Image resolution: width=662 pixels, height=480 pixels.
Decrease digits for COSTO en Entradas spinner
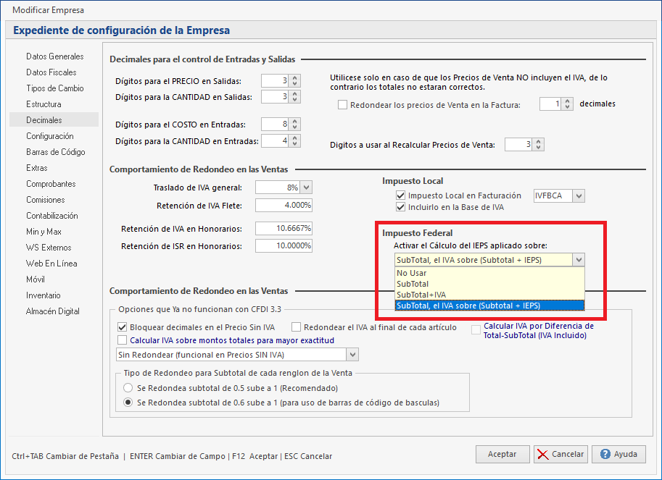point(294,128)
